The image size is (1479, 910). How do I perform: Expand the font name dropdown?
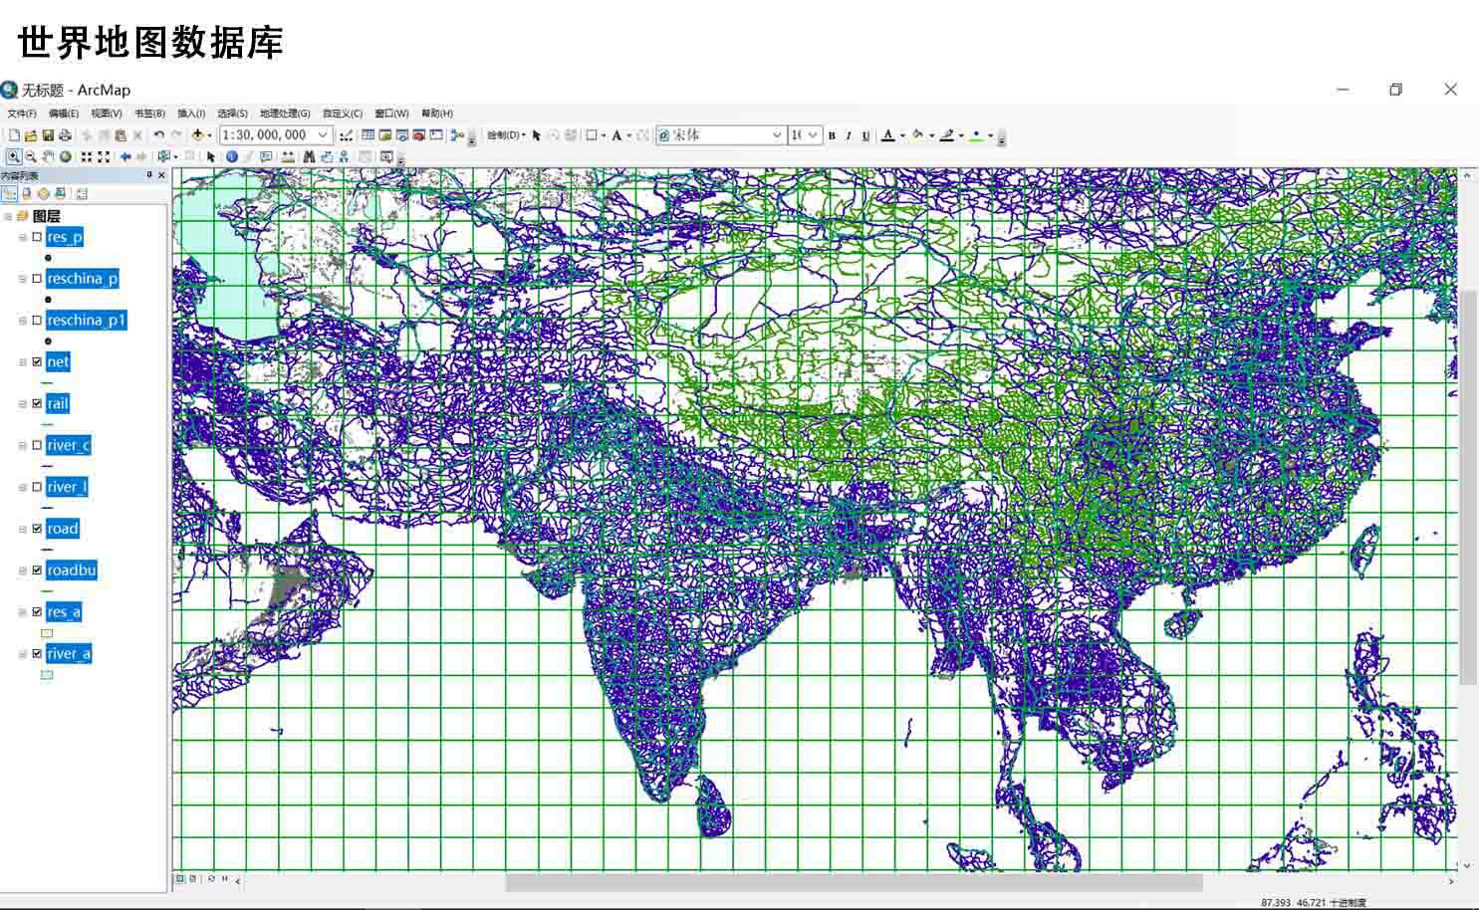pyautogui.click(x=777, y=135)
